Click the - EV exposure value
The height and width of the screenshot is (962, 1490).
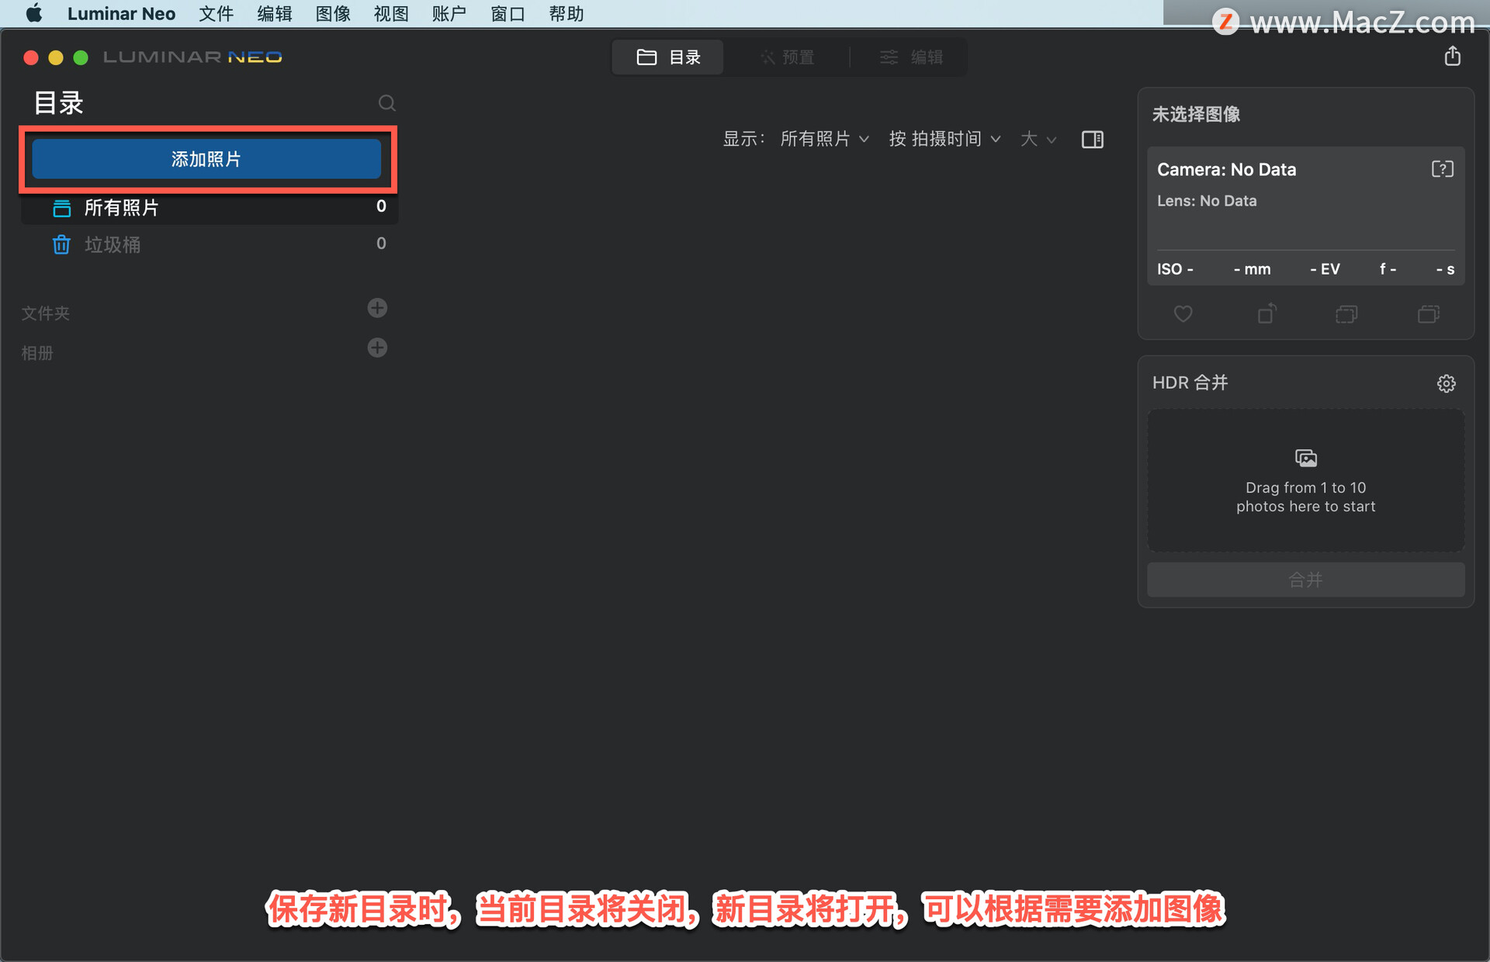point(1325,269)
